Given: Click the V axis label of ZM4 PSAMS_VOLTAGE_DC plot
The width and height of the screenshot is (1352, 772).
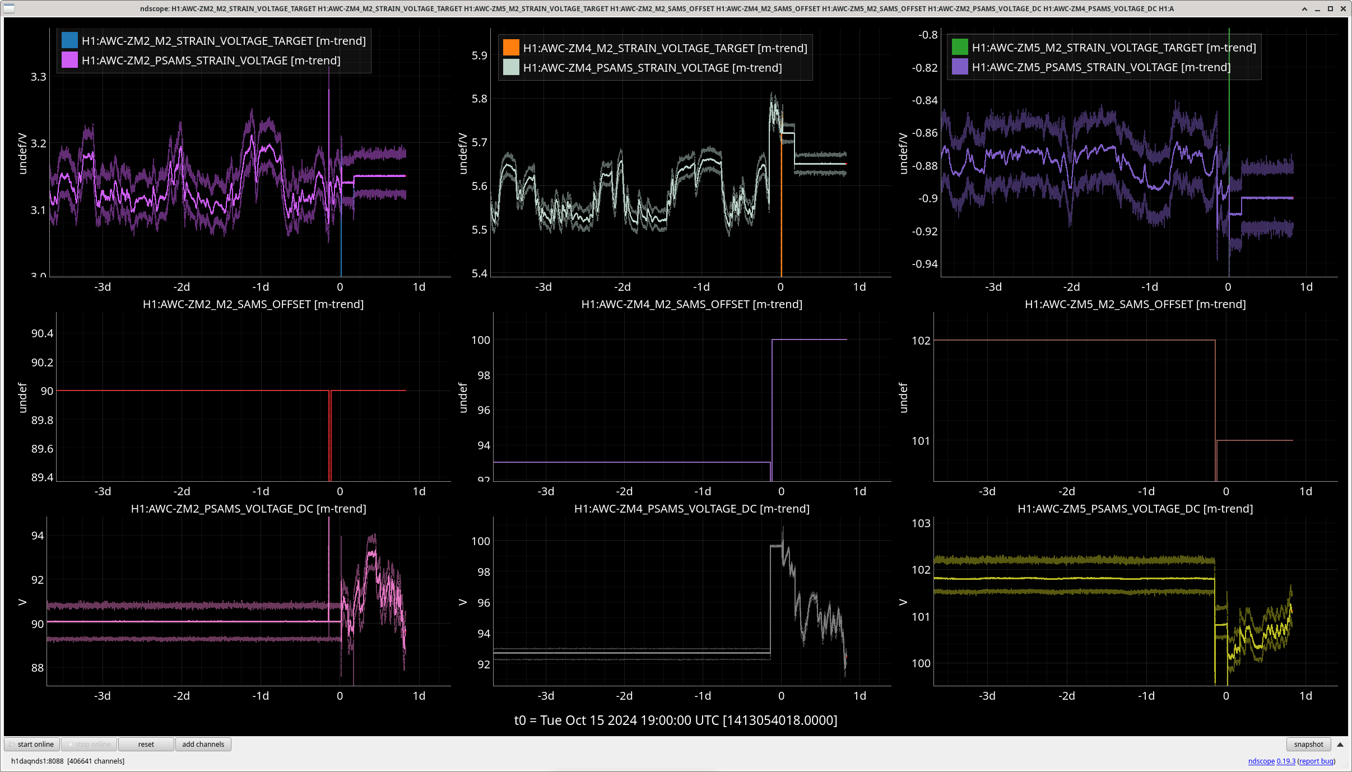Looking at the screenshot, I should click(x=463, y=602).
